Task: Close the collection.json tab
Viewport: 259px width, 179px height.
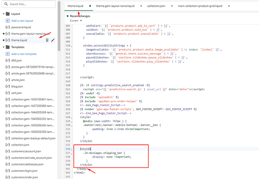Action: click(x=172, y=6)
